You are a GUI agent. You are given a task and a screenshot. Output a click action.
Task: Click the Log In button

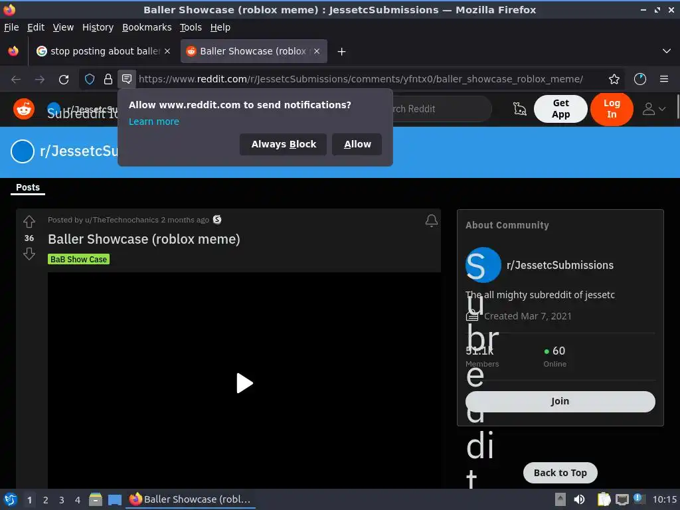pos(612,109)
